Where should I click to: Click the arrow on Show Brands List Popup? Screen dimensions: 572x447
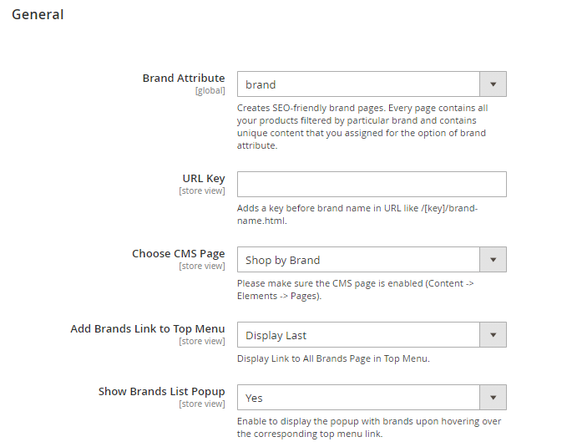click(x=493, y=398)
